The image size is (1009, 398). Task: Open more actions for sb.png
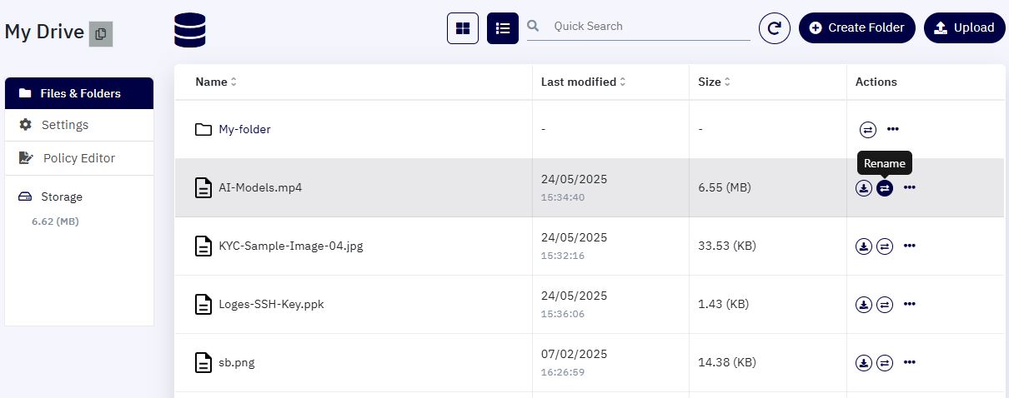click(910, 363)
